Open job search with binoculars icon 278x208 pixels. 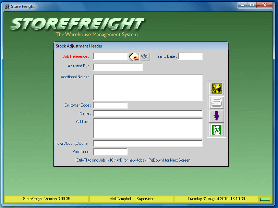point(145,57)
